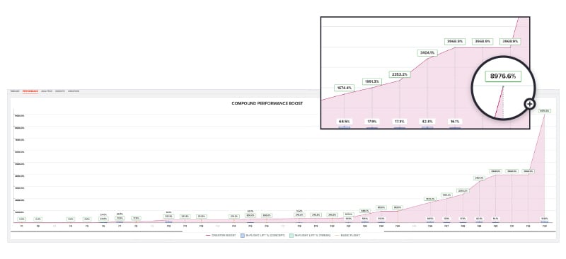
Task: Click the 42.8% label in the enlarged inset
Action: click(x=427, y=122)
